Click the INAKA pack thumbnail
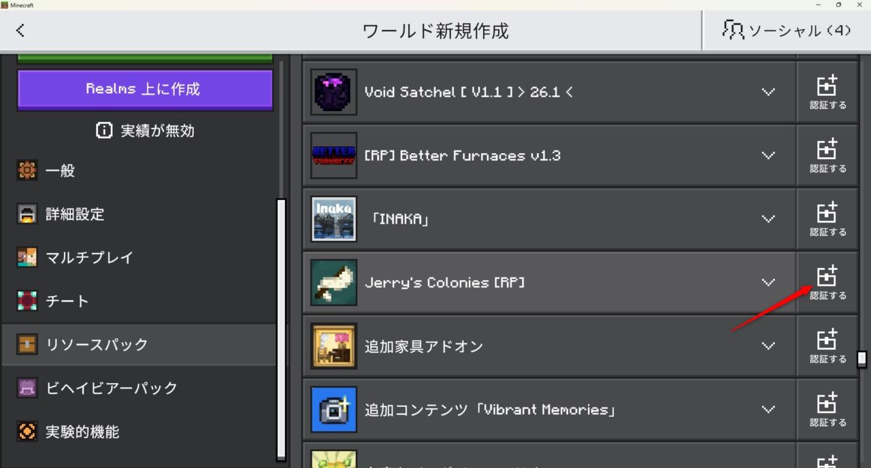This screenshot has height=468, width=871. tap(333, 219)
